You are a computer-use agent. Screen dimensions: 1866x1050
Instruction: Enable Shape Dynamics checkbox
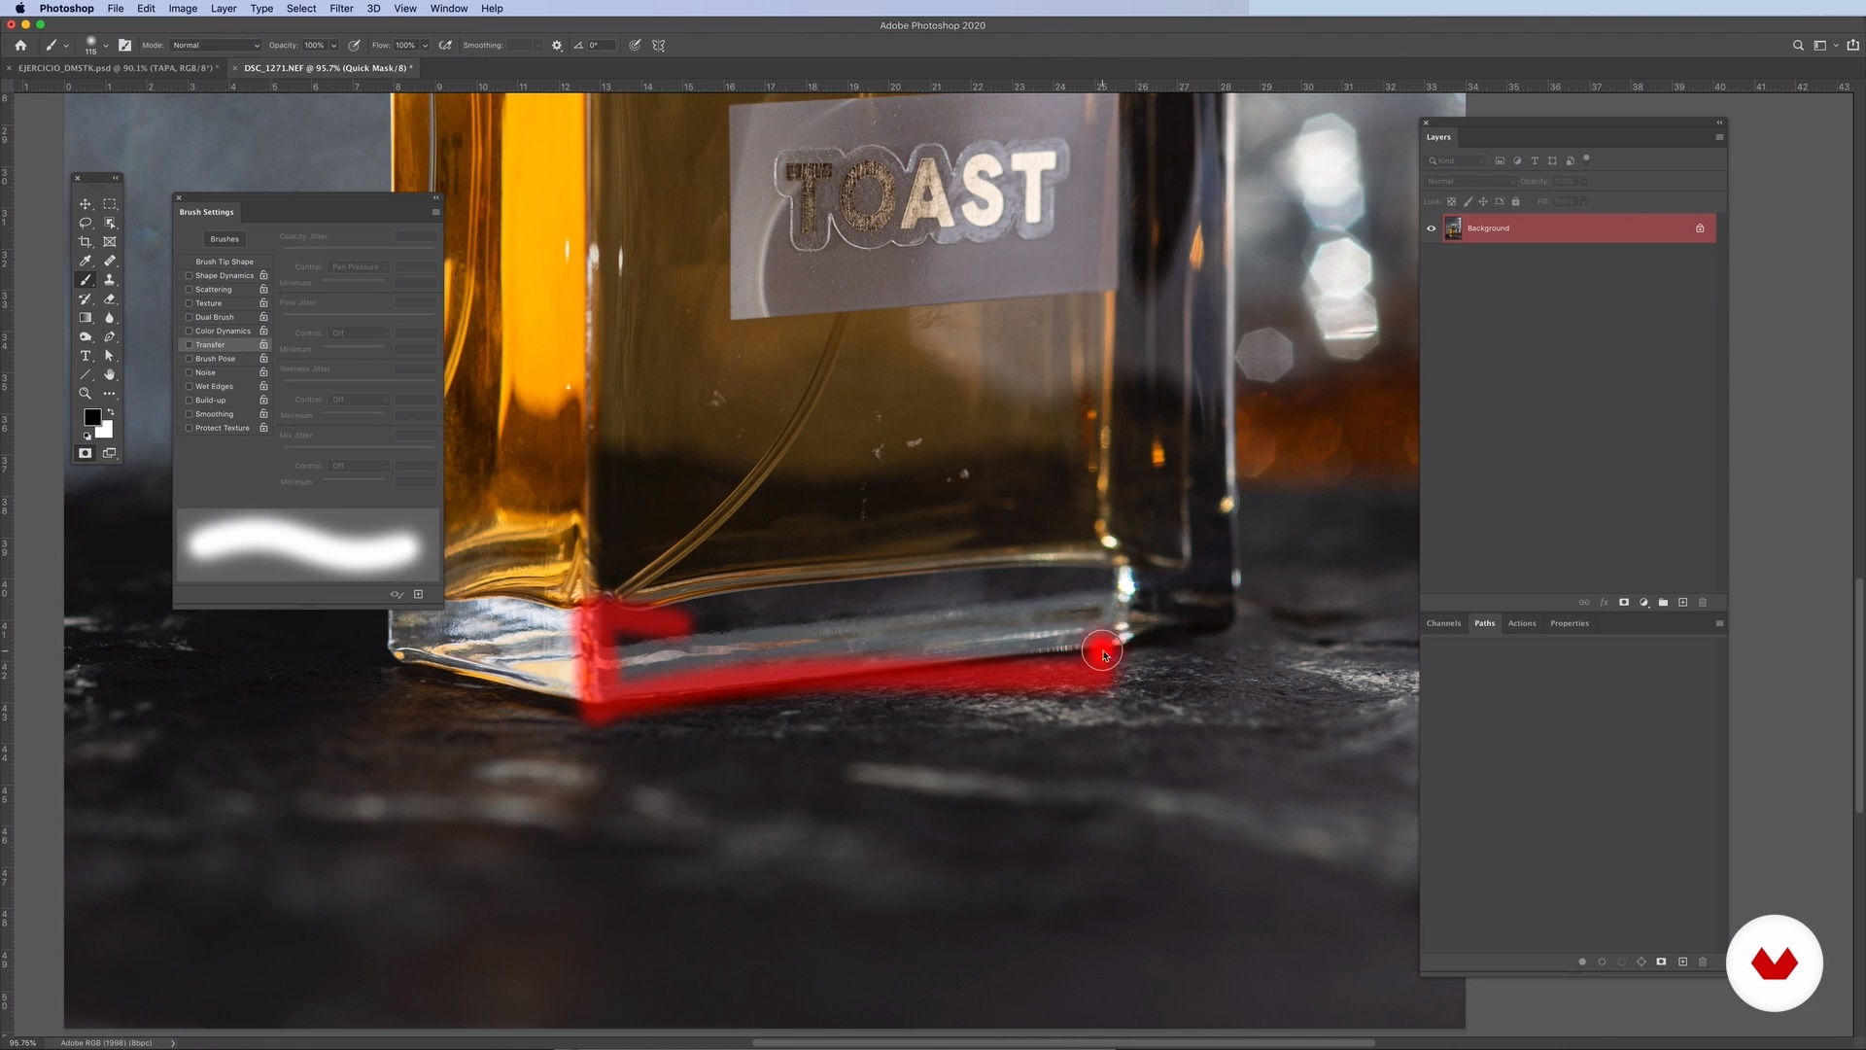(x=189, y=276)
